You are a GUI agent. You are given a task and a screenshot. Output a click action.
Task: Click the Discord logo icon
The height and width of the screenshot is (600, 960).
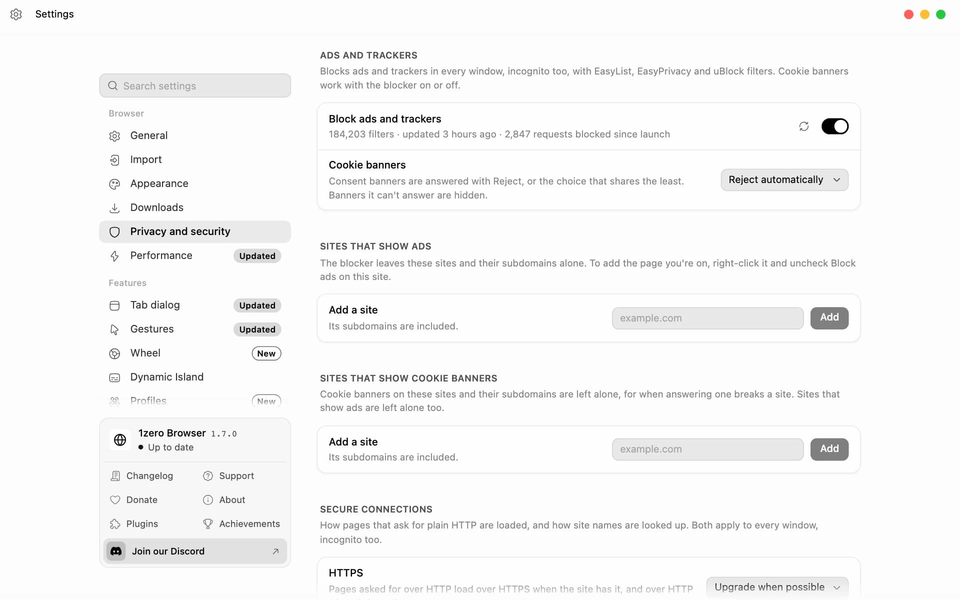coord(116,551)
